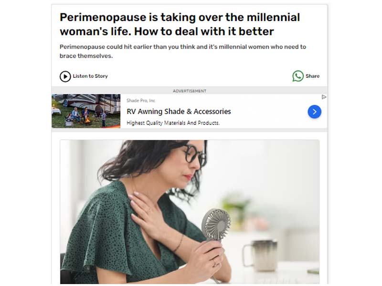382x286 pixels.
Task: Click the 'Highest Quality Materials And Products.' ad text
Action: pyautogui.click(x=173, y=123)
